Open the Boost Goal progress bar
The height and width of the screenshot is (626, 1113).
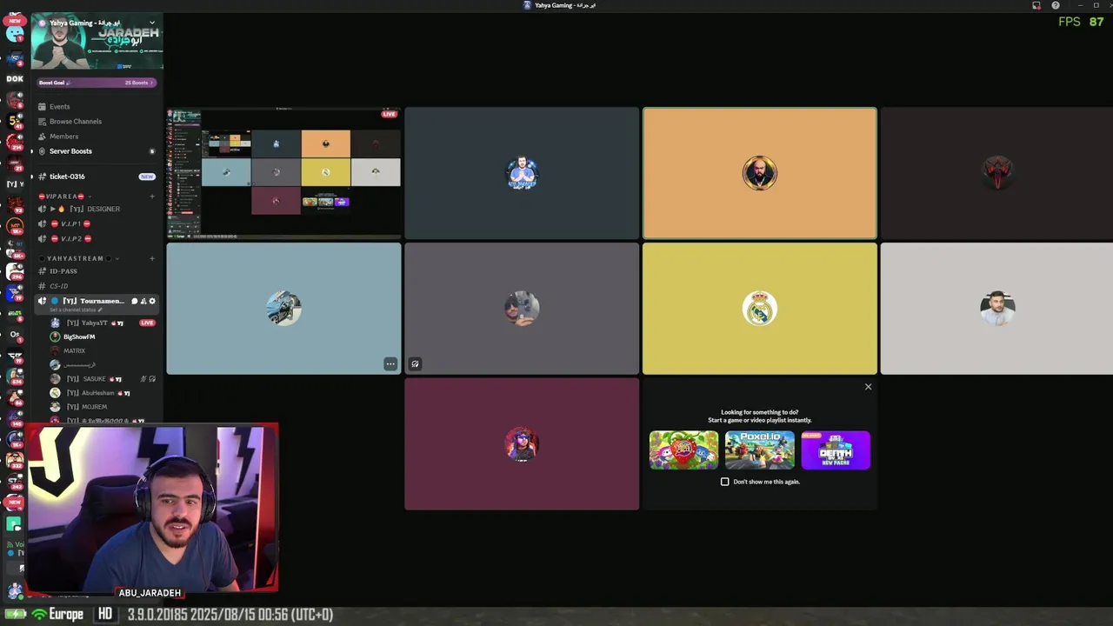click(x=96, y=83)
